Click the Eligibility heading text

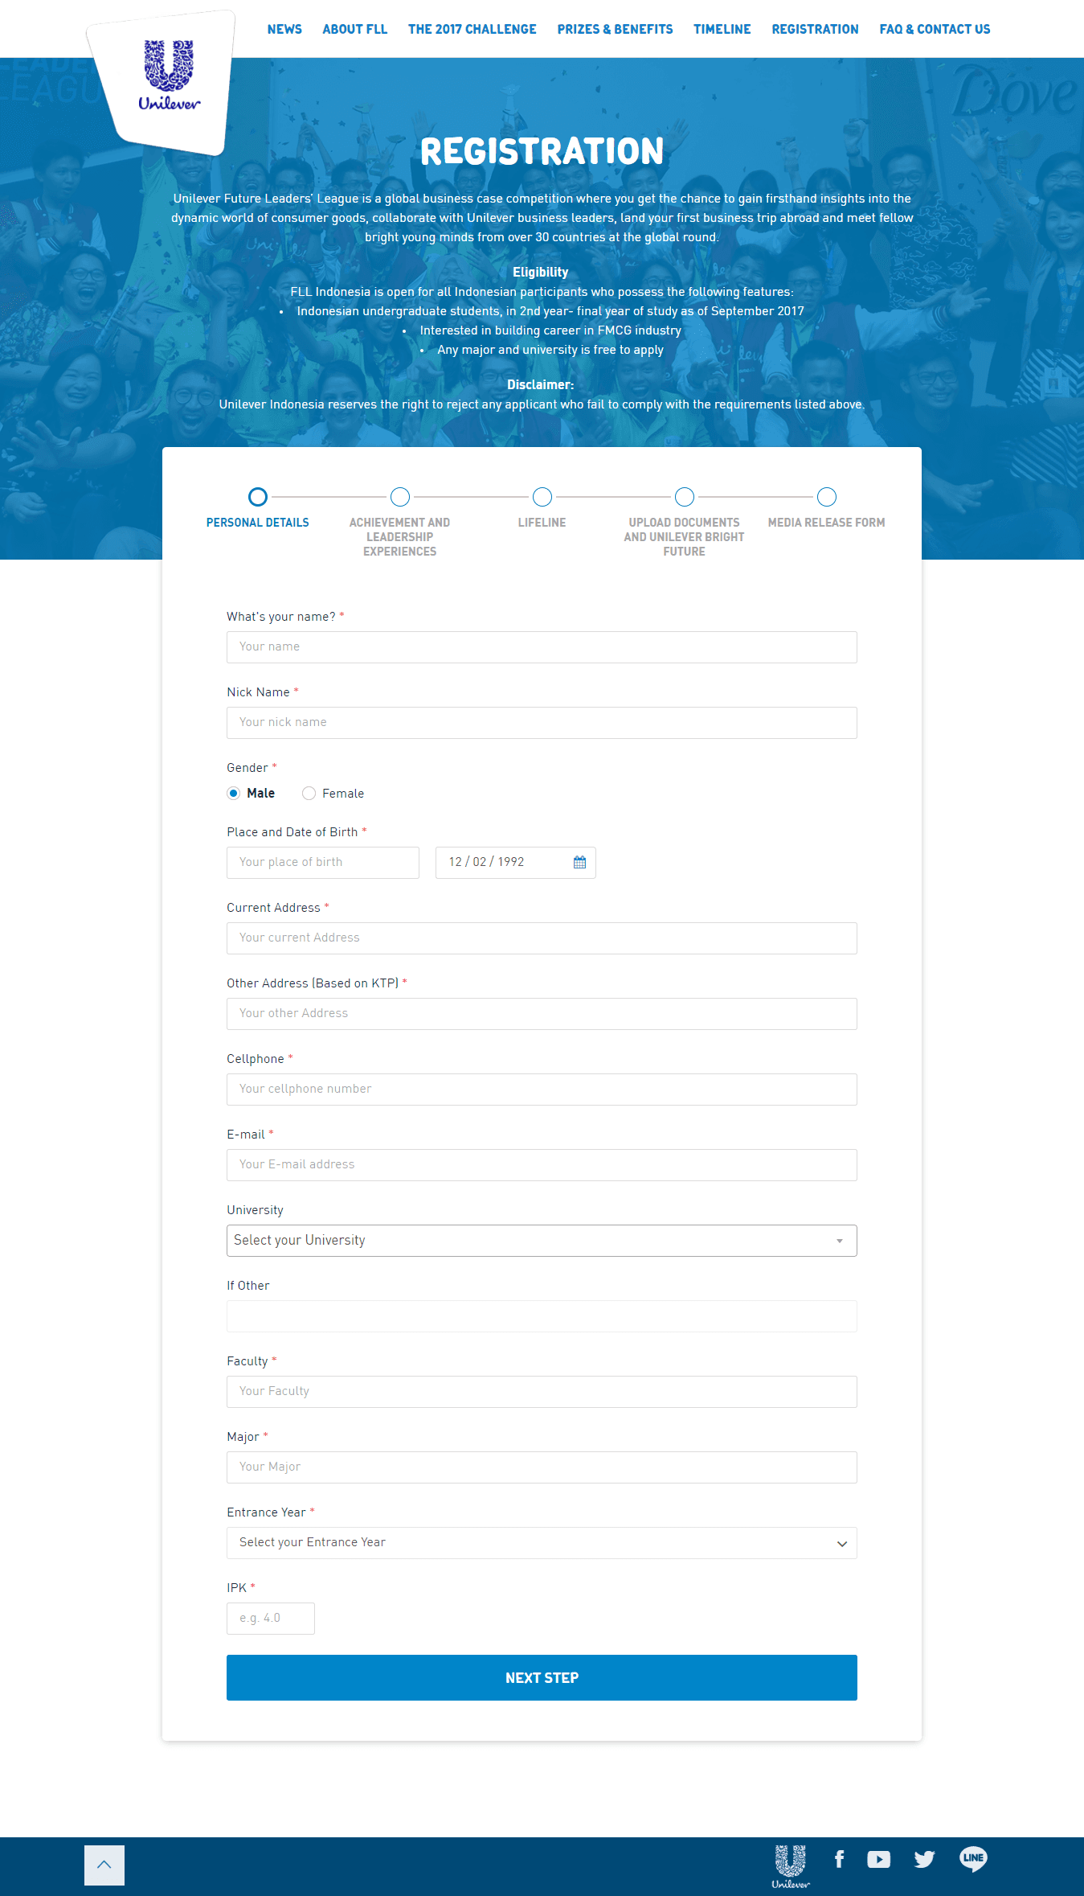tap(541, 273)
